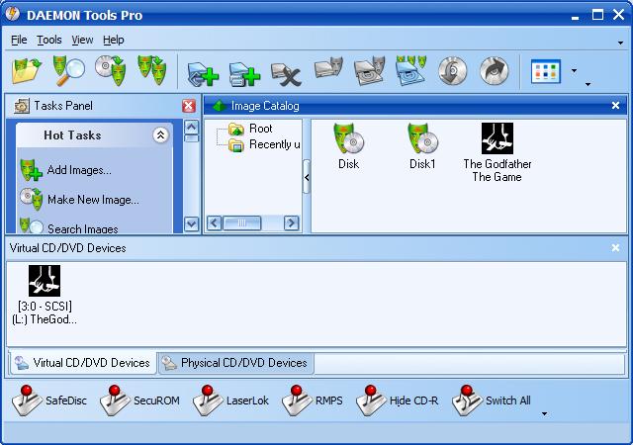This screenshot has width=633, height=445.
Task: Click the remove virtual drive toolbar icon
Action: (x=286, y=73)
